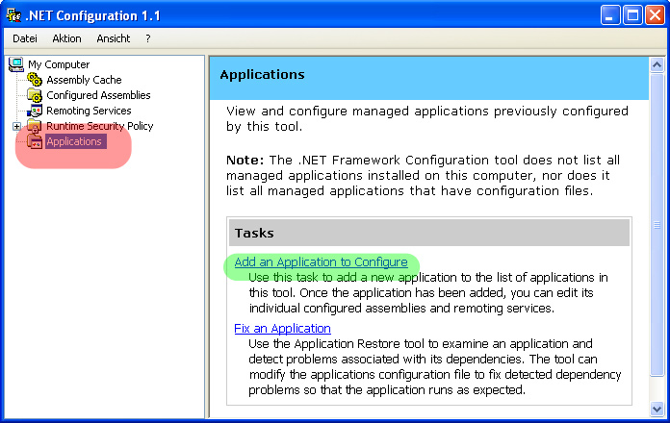Minimize the .NET Configuration window

click(x=609, y=15)
